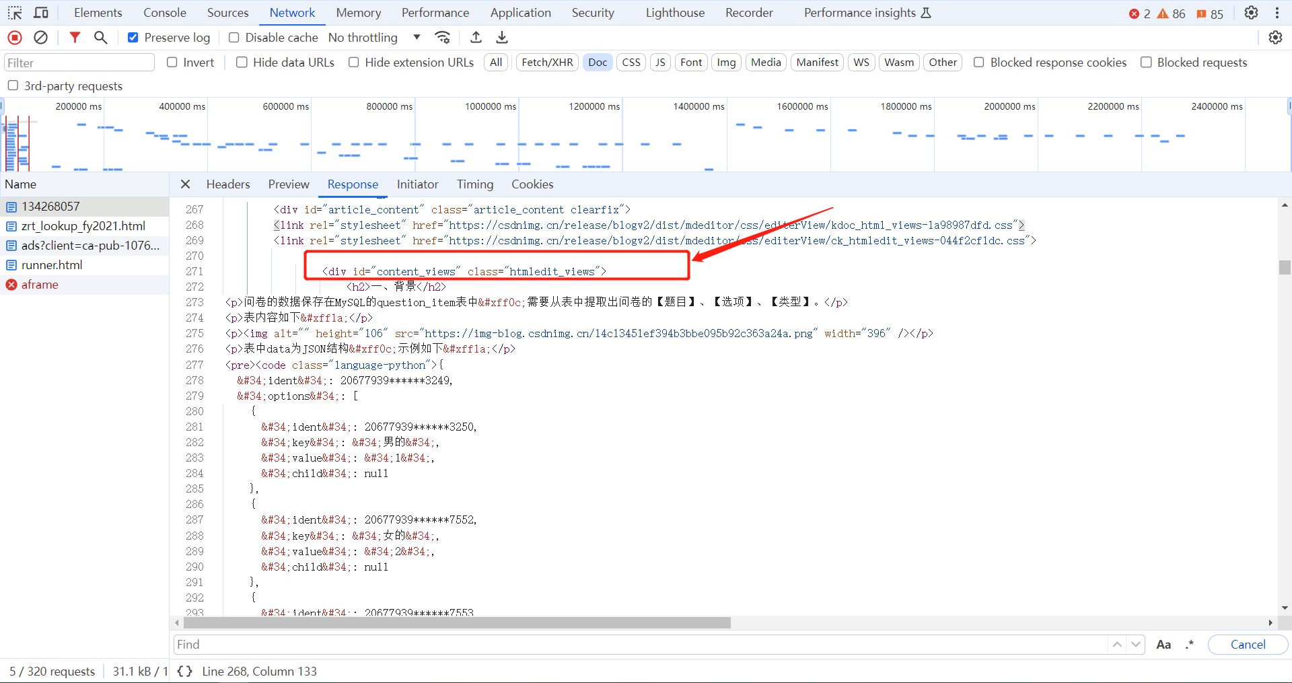Click the Filter text input
This screenshot has height=683, width=1292.
pos(79,63)
